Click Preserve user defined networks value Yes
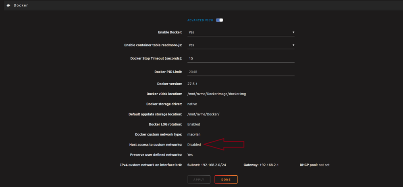Screen dimensions: 403x187 tap(190, 155)
